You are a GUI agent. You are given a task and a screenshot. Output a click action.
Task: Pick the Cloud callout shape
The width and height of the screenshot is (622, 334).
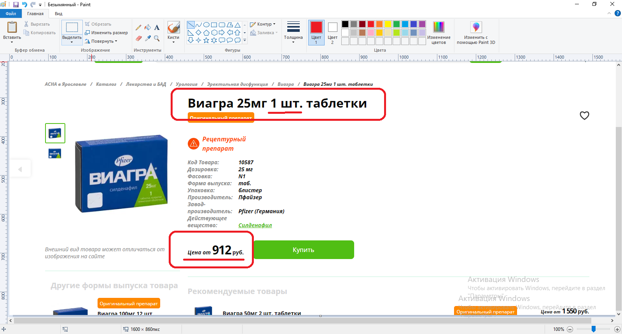pyautogui.click(x=238, y=40)
